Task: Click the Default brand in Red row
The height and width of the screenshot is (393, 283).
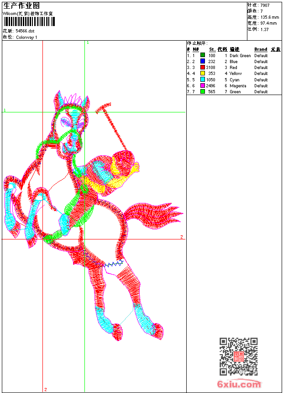Action: [x=261, y=68]
